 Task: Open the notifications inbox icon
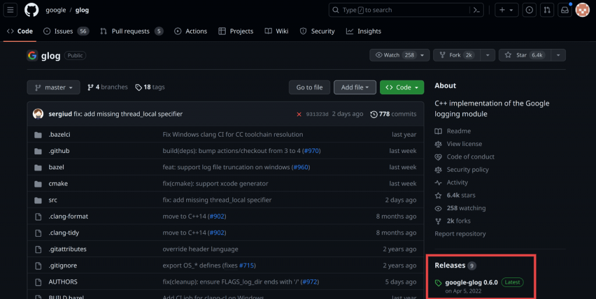565,10
